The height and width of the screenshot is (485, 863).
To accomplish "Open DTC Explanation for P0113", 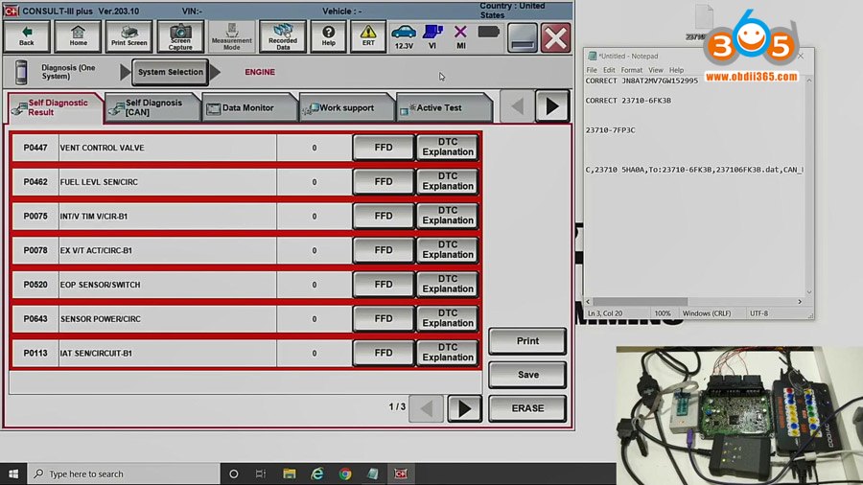I will pos(448,353).
